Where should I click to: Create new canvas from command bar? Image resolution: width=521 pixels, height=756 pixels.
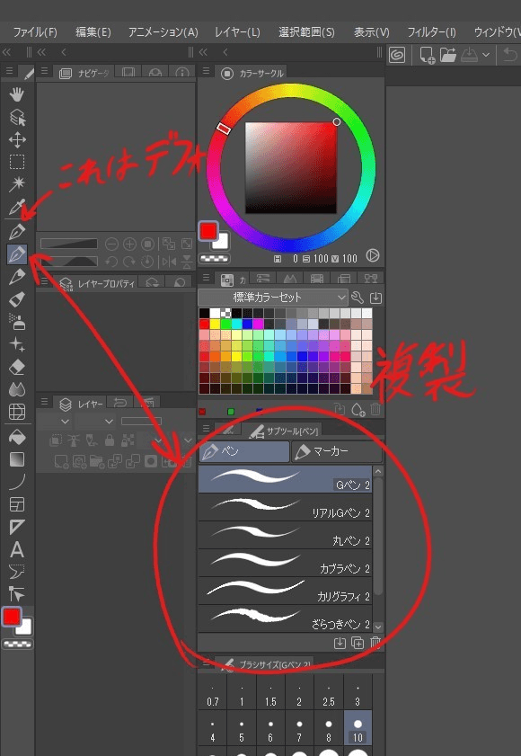pyautogui.click(x=427, y=55)
